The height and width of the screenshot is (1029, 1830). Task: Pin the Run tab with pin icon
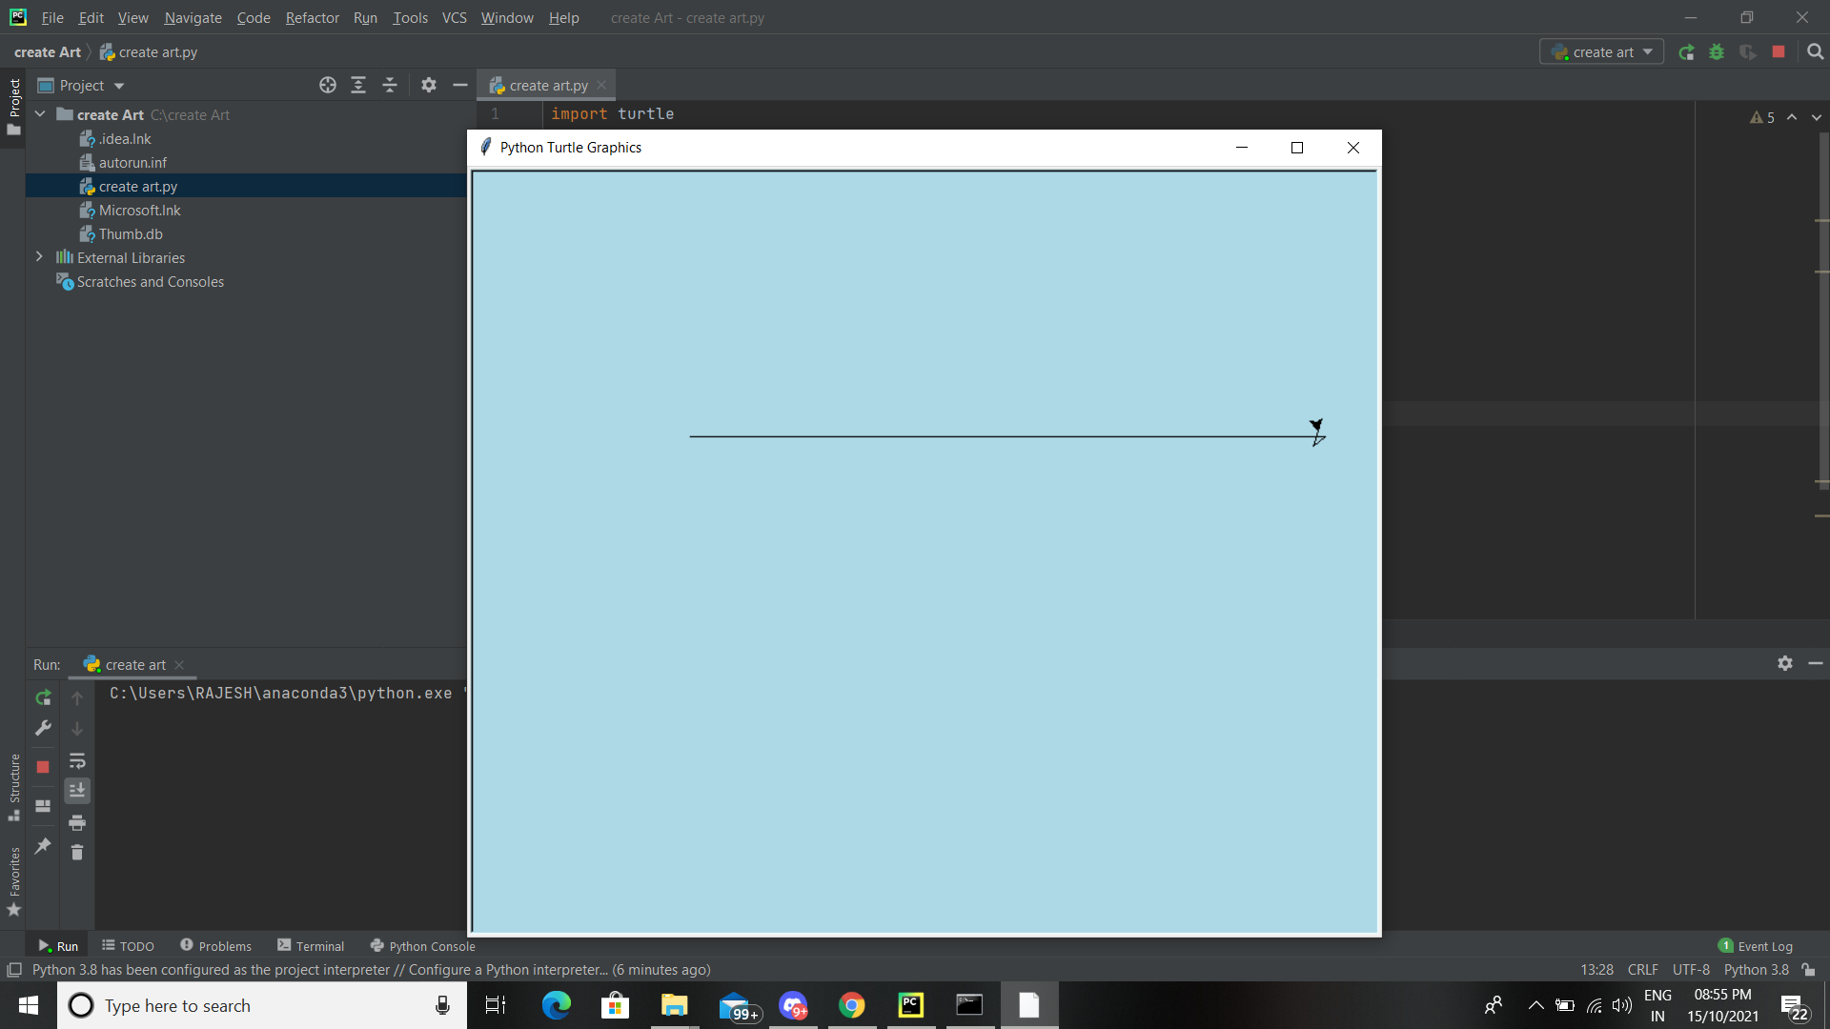tap(43, 846)
